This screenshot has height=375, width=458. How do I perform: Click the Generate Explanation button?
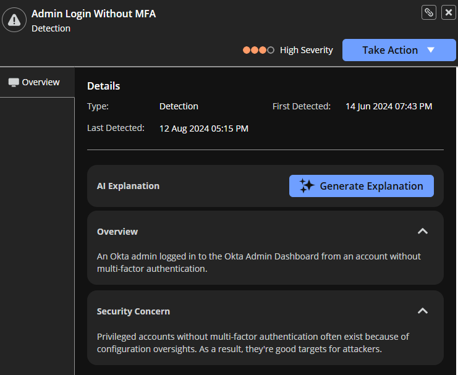coord(362,186)
